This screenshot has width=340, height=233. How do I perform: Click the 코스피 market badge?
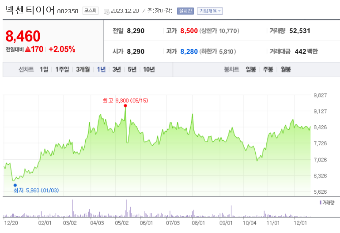coord(91,11)
